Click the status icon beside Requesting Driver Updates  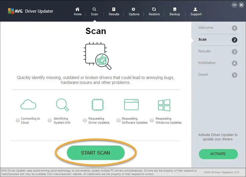[x=85, y=120]
